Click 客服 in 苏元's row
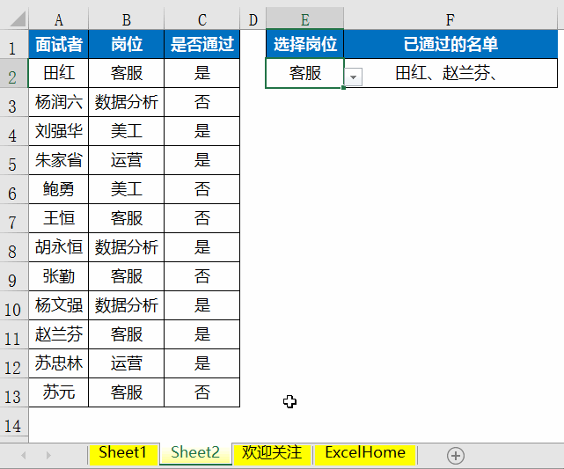Viewport: 564px width, 469px height. click(x=126, y=392)
